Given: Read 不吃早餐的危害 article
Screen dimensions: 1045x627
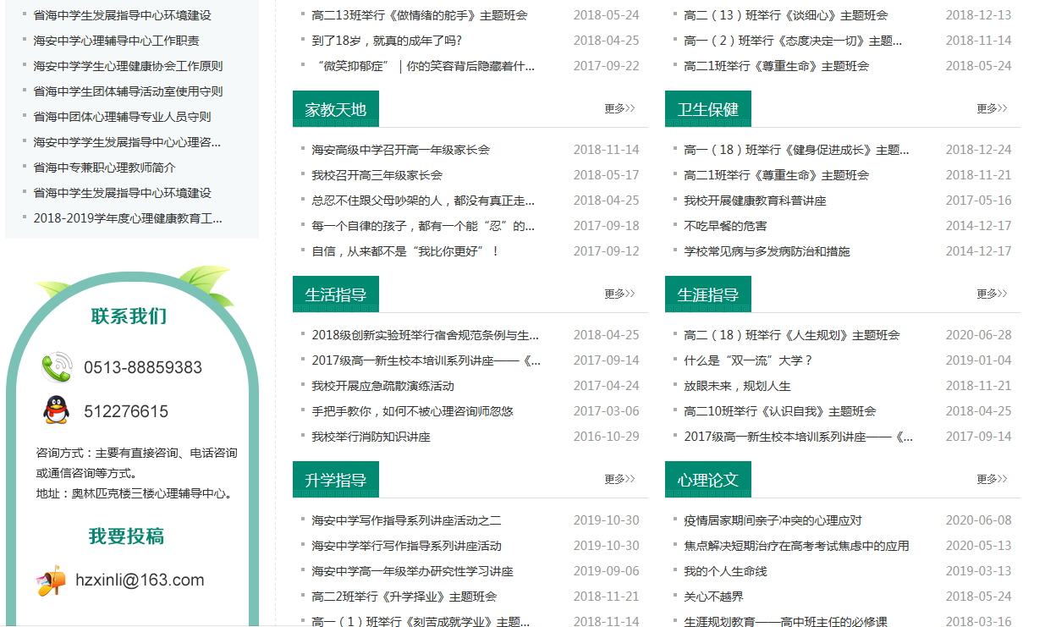Looking at the screenshot, I should [x=725, y=226].
